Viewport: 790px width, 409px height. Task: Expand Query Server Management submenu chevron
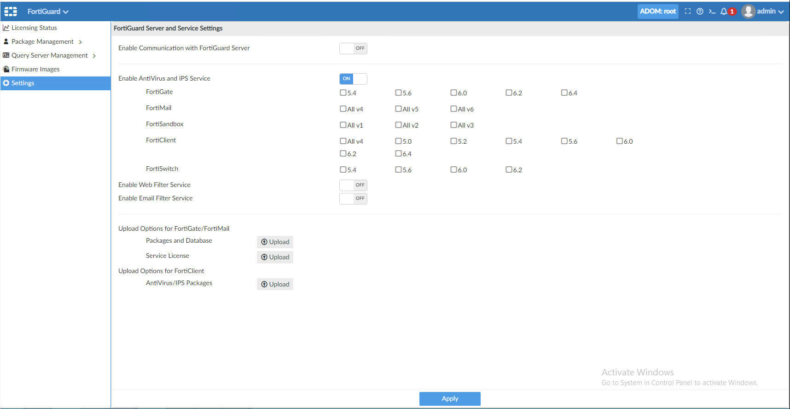coord(94,56)
